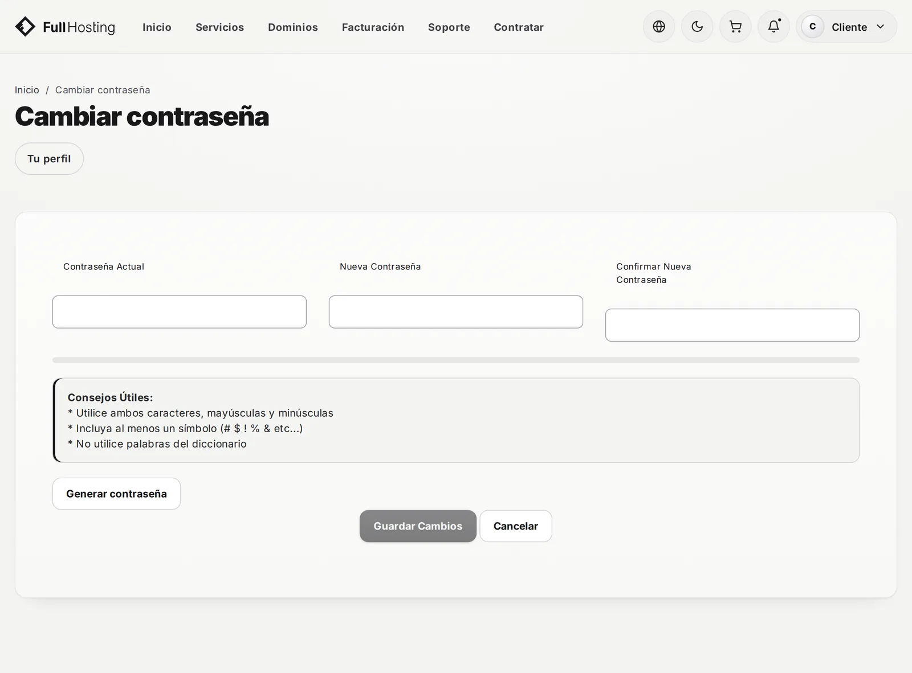Focus the Nueva Contraseña input field

point(456,312)
